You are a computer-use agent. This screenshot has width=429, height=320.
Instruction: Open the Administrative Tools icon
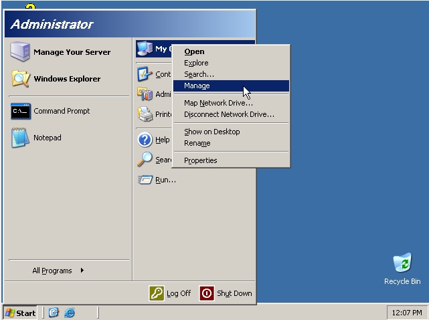145,94
